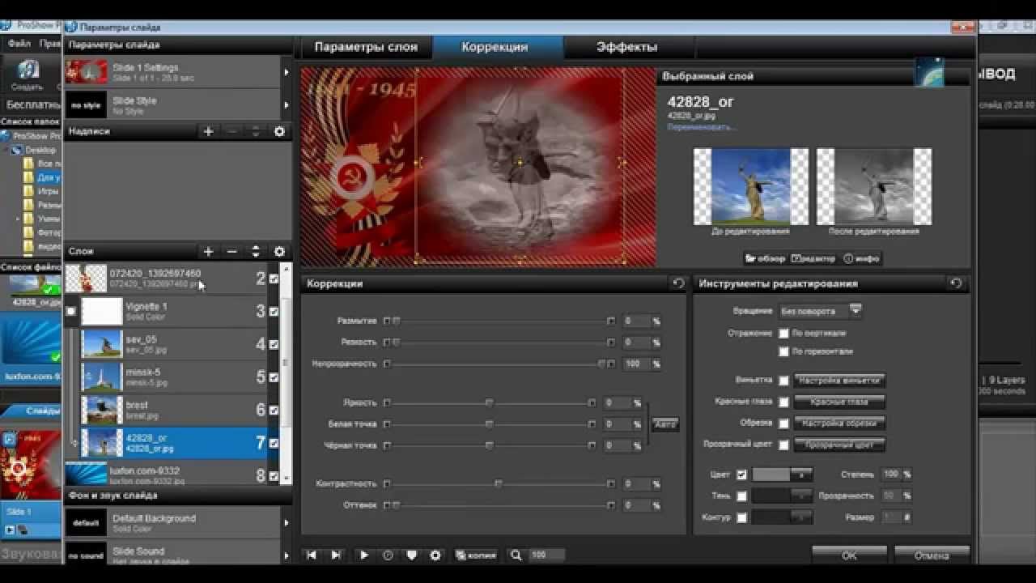Enable the Обрезка checkbox

pyautogui.click(x=783, y=423)
